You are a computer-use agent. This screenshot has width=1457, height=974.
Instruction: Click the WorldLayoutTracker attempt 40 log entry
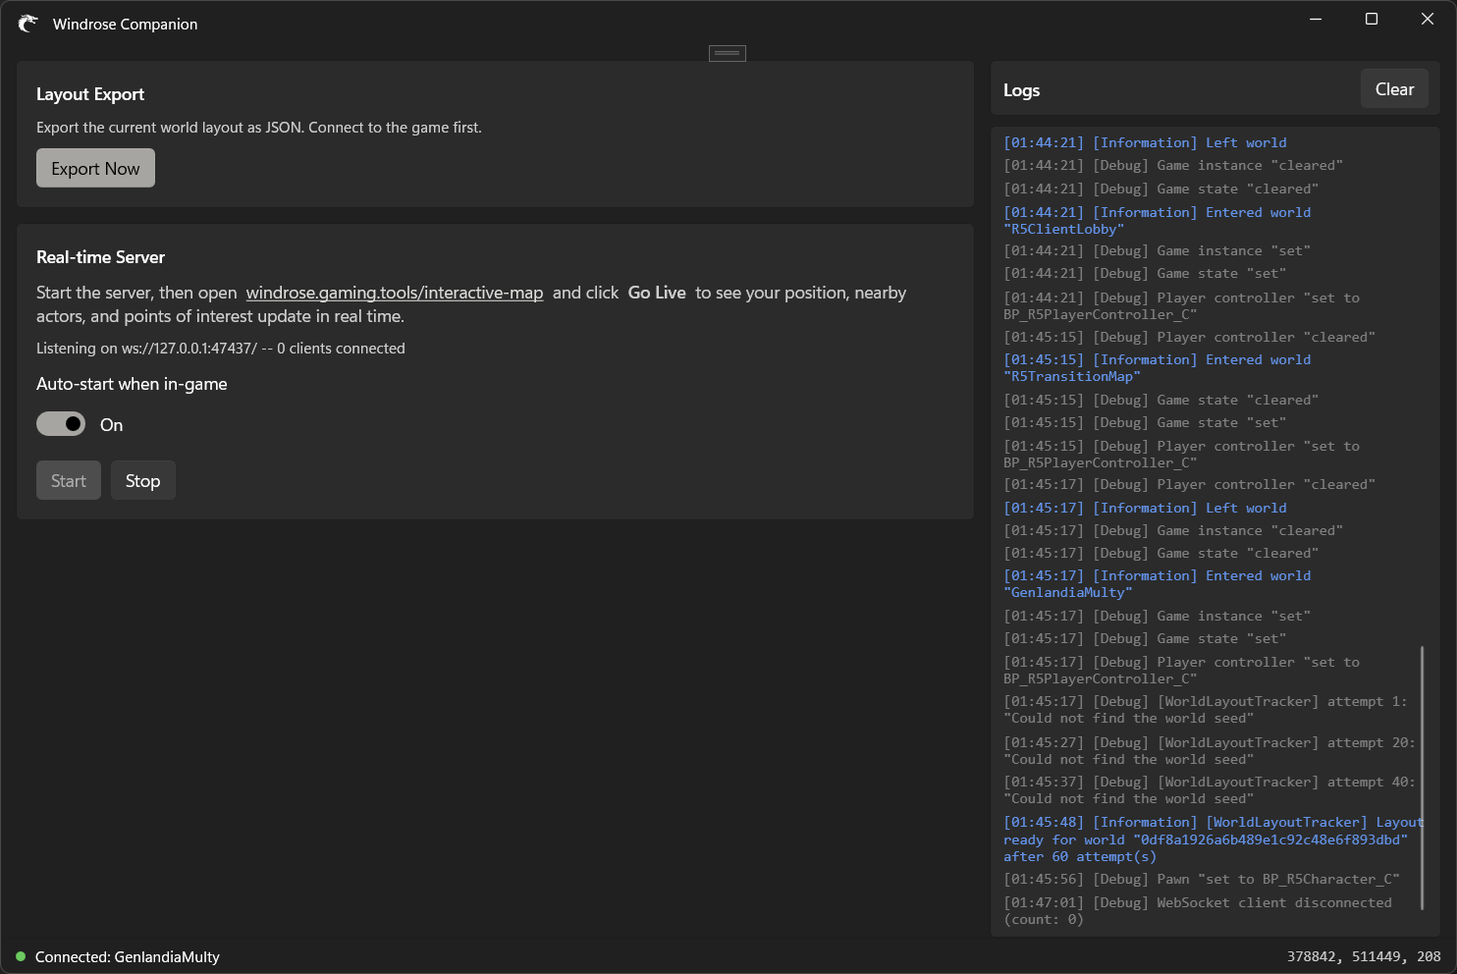[1210, 790]
